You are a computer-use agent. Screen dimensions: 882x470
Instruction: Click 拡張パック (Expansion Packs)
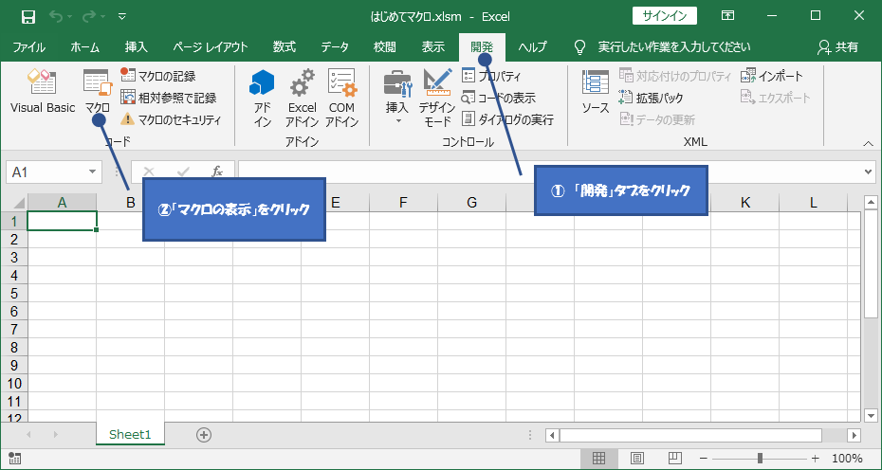651,98
